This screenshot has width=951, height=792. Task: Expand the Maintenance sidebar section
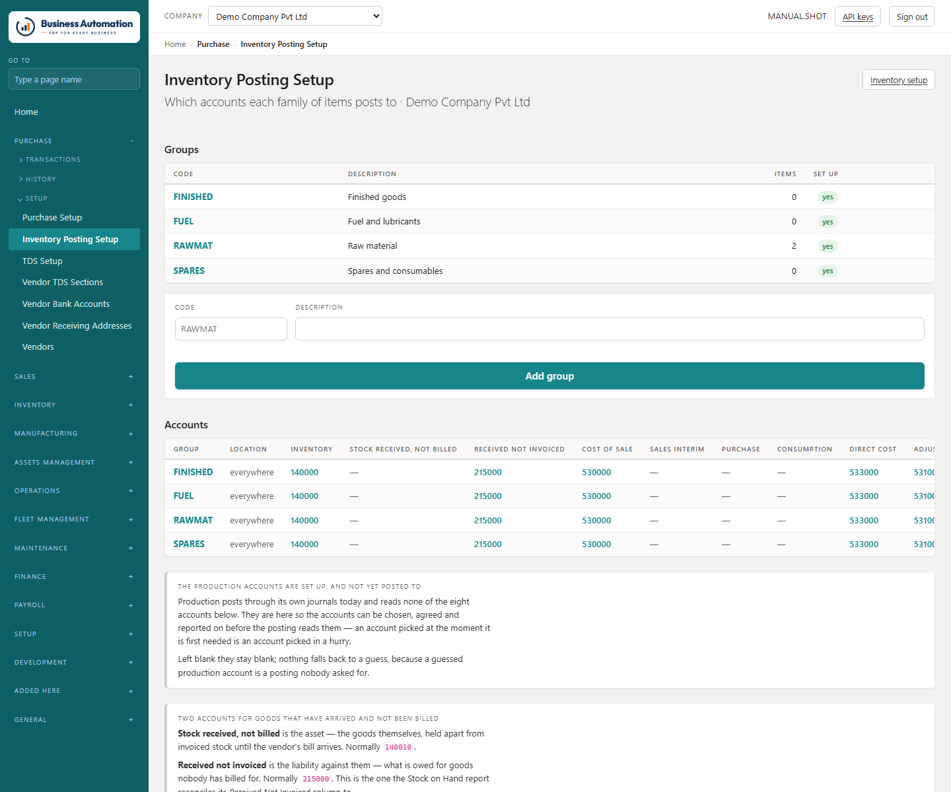coord(74,548)
